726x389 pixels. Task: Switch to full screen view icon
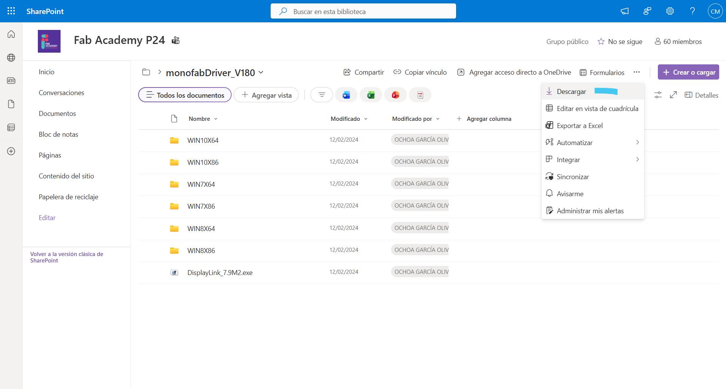point(673,95)
